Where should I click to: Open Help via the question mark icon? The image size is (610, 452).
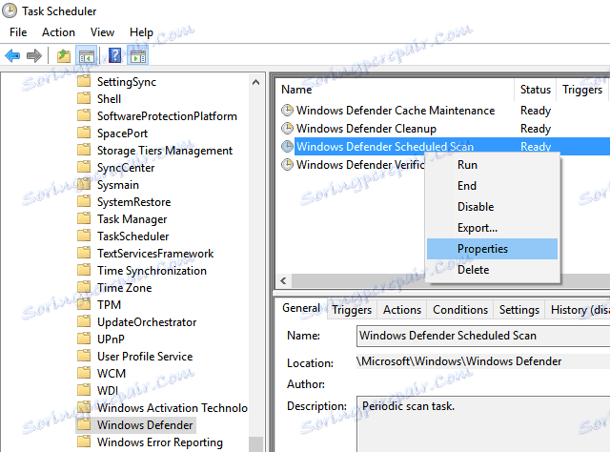(114, 55)
